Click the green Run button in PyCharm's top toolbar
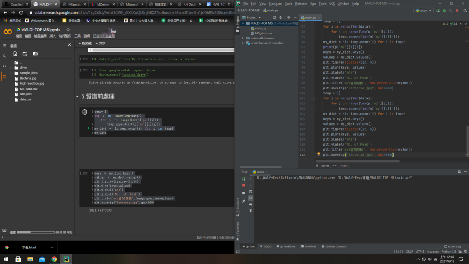Viewport: 469px width, 264px height. point(438,11)
